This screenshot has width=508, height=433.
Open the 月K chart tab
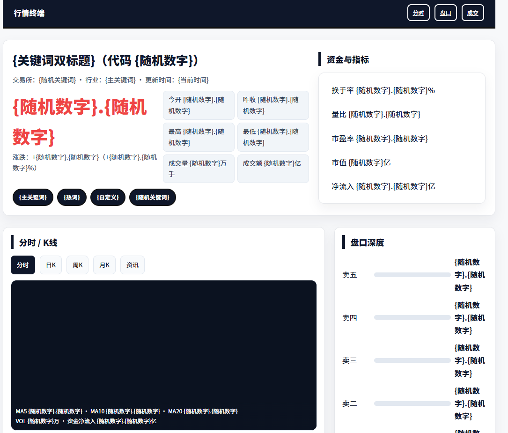pyautogui.click(x=104, y=265)
